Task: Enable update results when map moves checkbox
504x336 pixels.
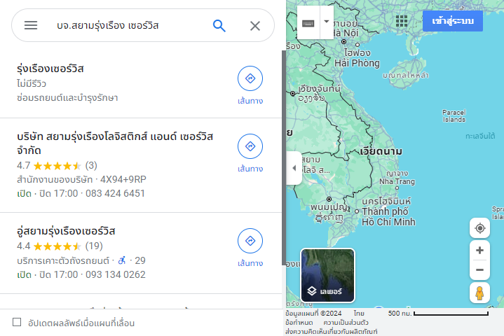Action: tap(17, 322)
